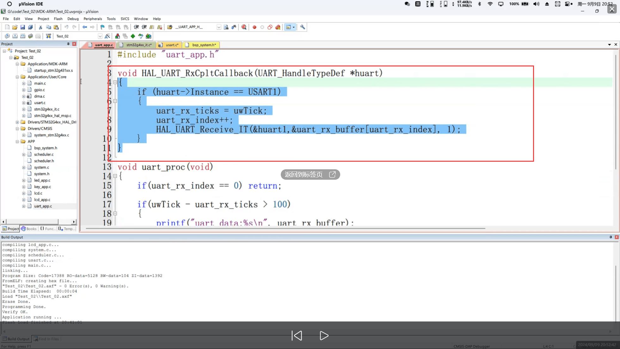Click the Download to flash (LOAD) icon
The width and height of the screenshot is (620, 349).
tap(48, 36)
